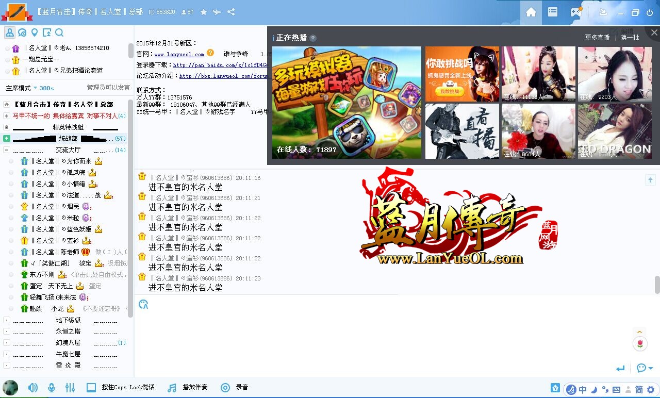The height and width of the screenshot is (398, 660).
Task: Switch to the user list tab icon
Action: pos(10,33)
